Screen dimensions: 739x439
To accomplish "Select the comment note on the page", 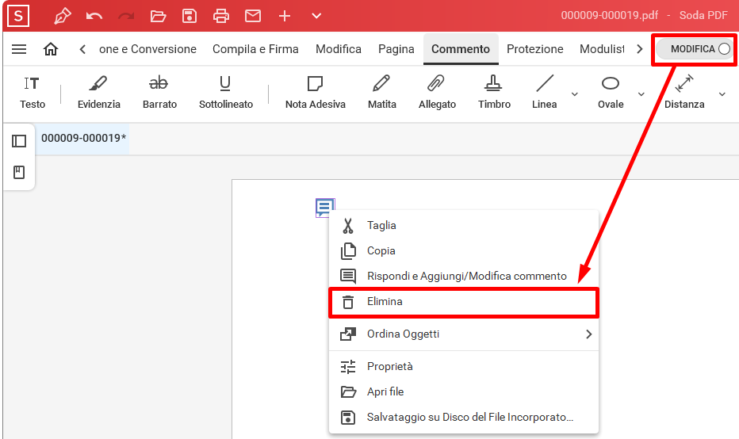I will (x=325, y=208).
